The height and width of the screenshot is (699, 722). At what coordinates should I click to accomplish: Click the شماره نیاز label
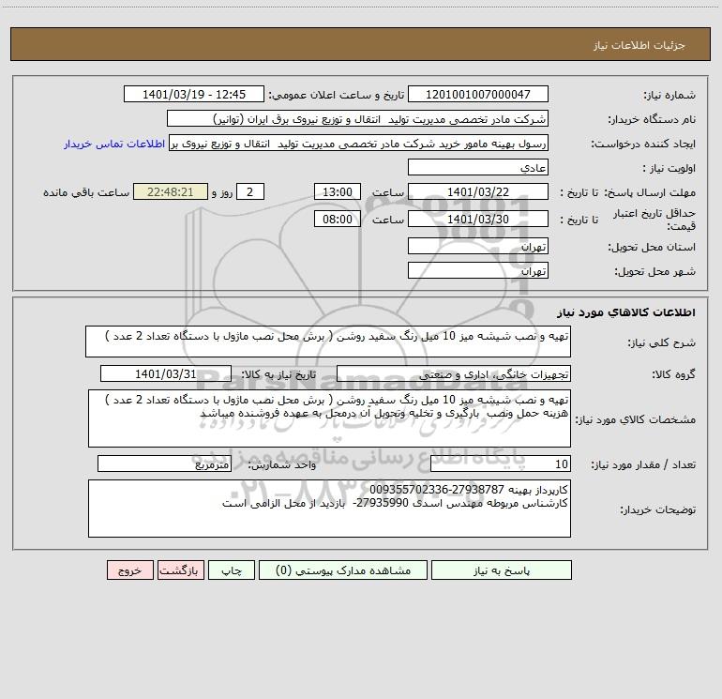point(669,96)
